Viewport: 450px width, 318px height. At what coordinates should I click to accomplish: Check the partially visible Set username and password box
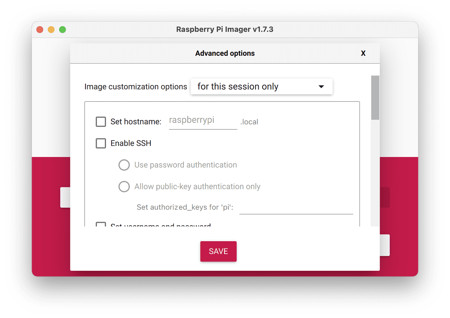tap(101, 224)
